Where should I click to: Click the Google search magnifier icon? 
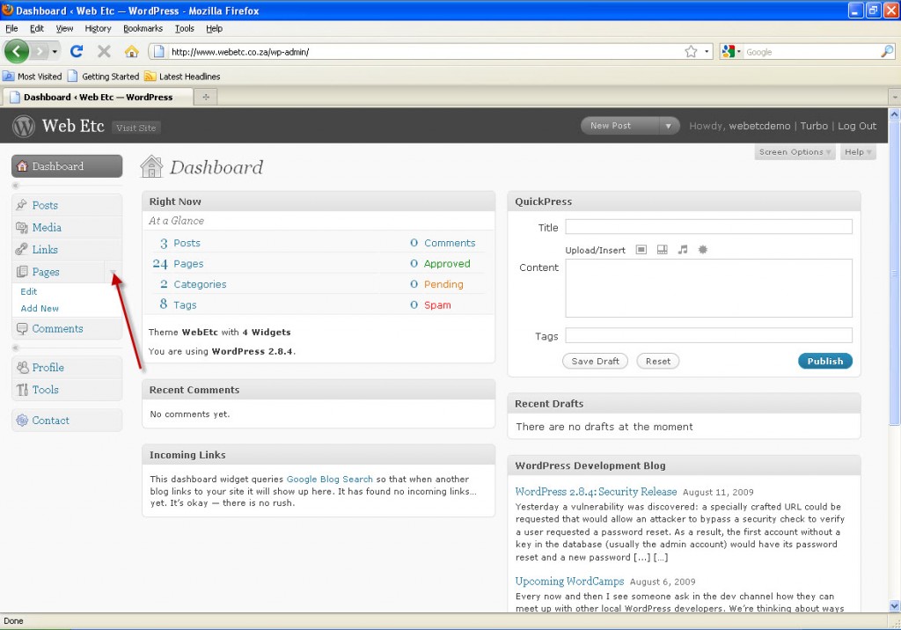[x=887, y=52]
